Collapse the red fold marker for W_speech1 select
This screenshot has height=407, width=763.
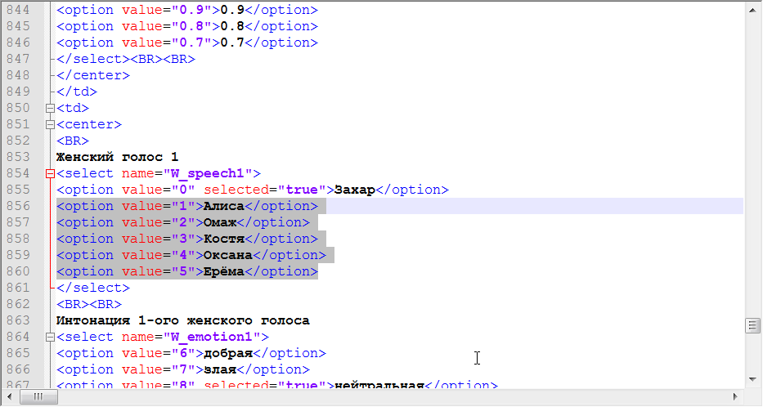click(50, 173)
